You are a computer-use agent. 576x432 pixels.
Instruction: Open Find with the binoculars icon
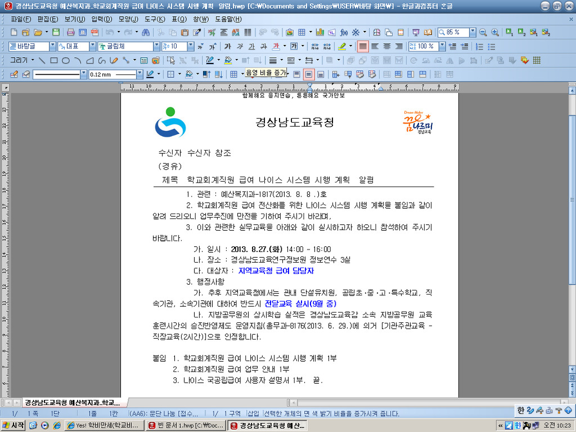click(x=146, y=32)
